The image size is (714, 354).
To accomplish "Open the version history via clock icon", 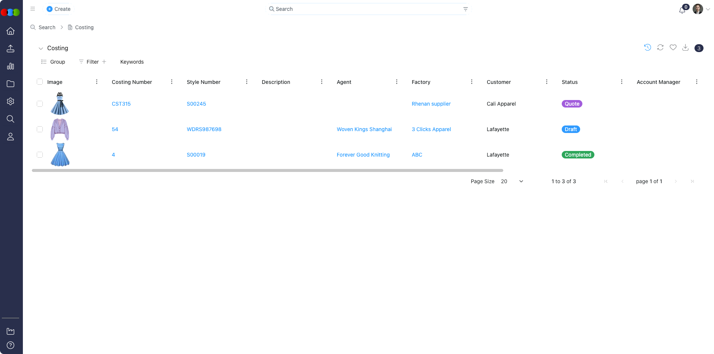I will pos(647,48).
